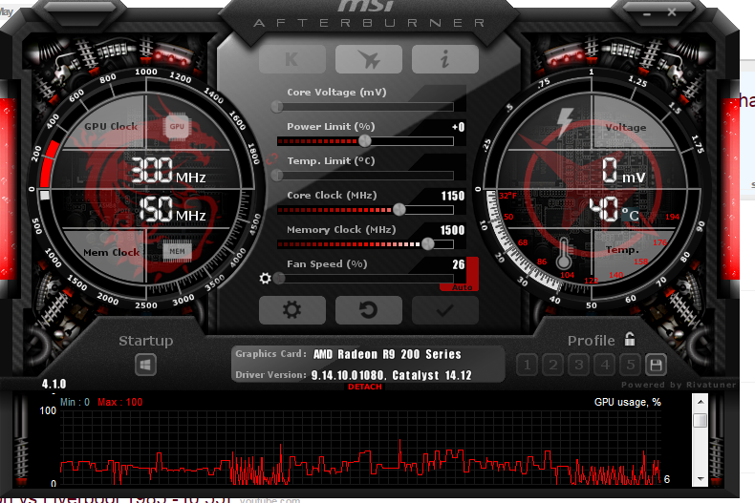
Task: Select profile slot 4
Action: [605, 365]
